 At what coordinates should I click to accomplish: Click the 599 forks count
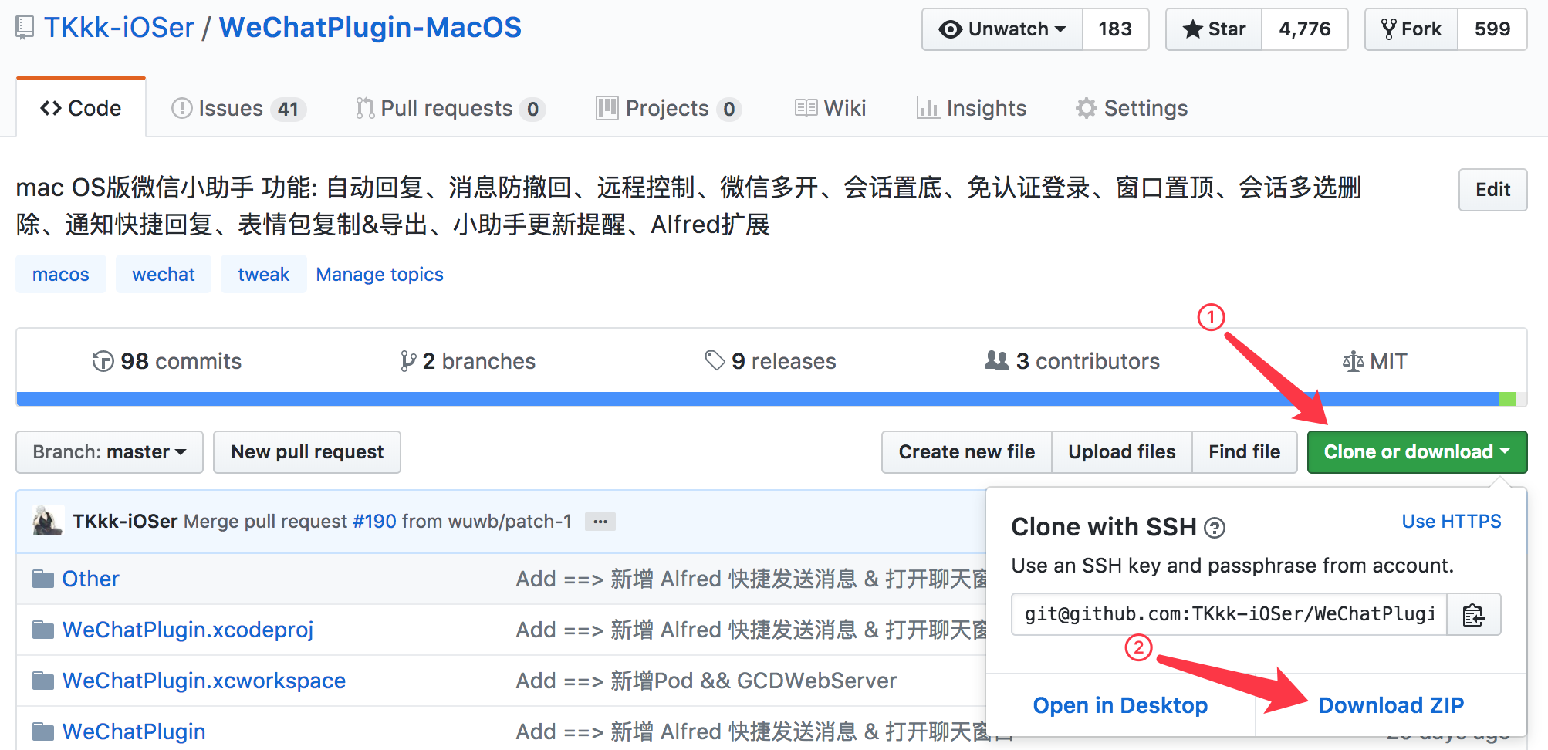[x=1492, y=29]
